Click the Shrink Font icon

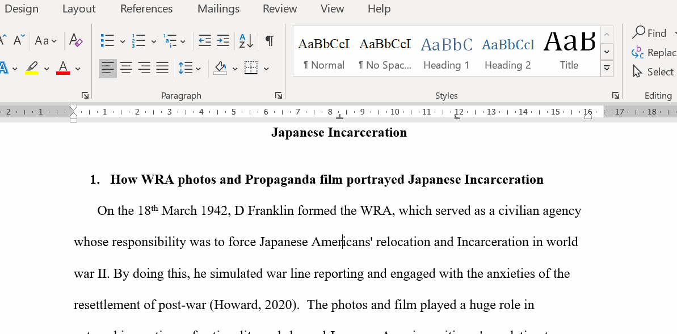pos(19,41)
